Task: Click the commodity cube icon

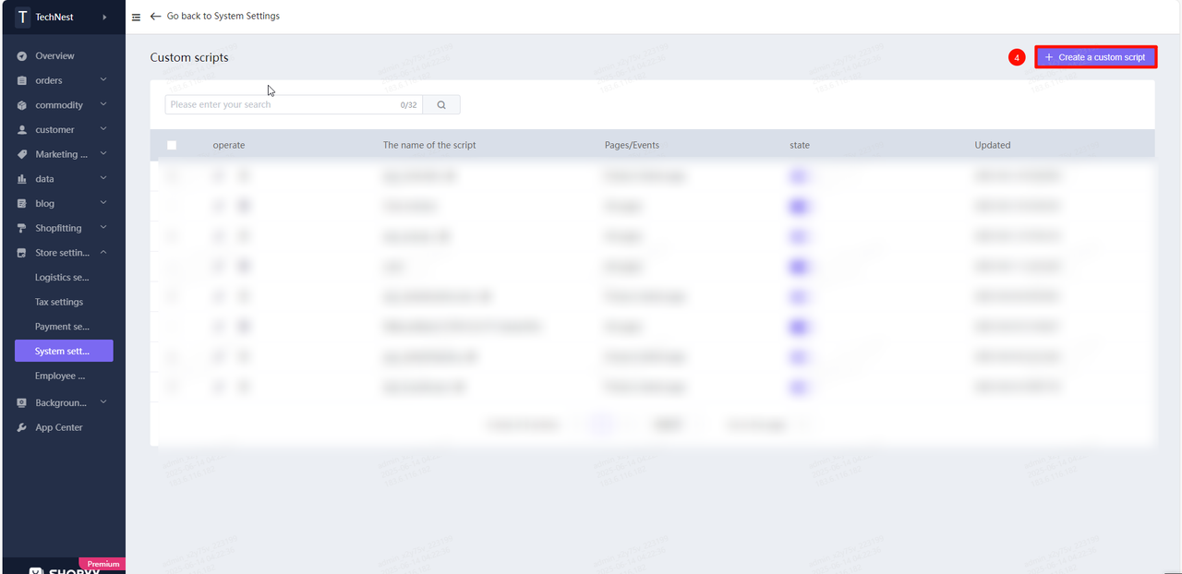Action: pyautogui.click(x=22, y=105)
